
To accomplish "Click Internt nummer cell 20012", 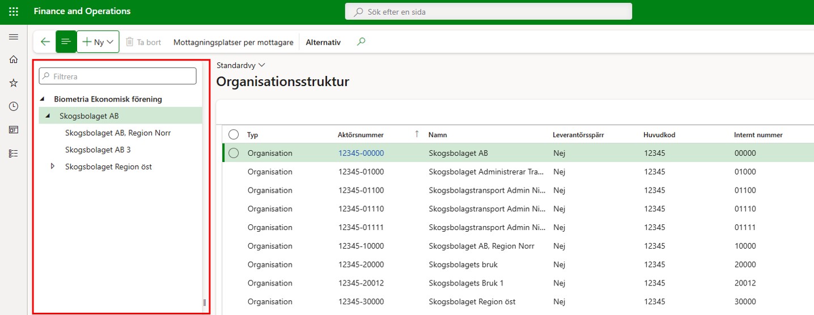I will (745, 283).
